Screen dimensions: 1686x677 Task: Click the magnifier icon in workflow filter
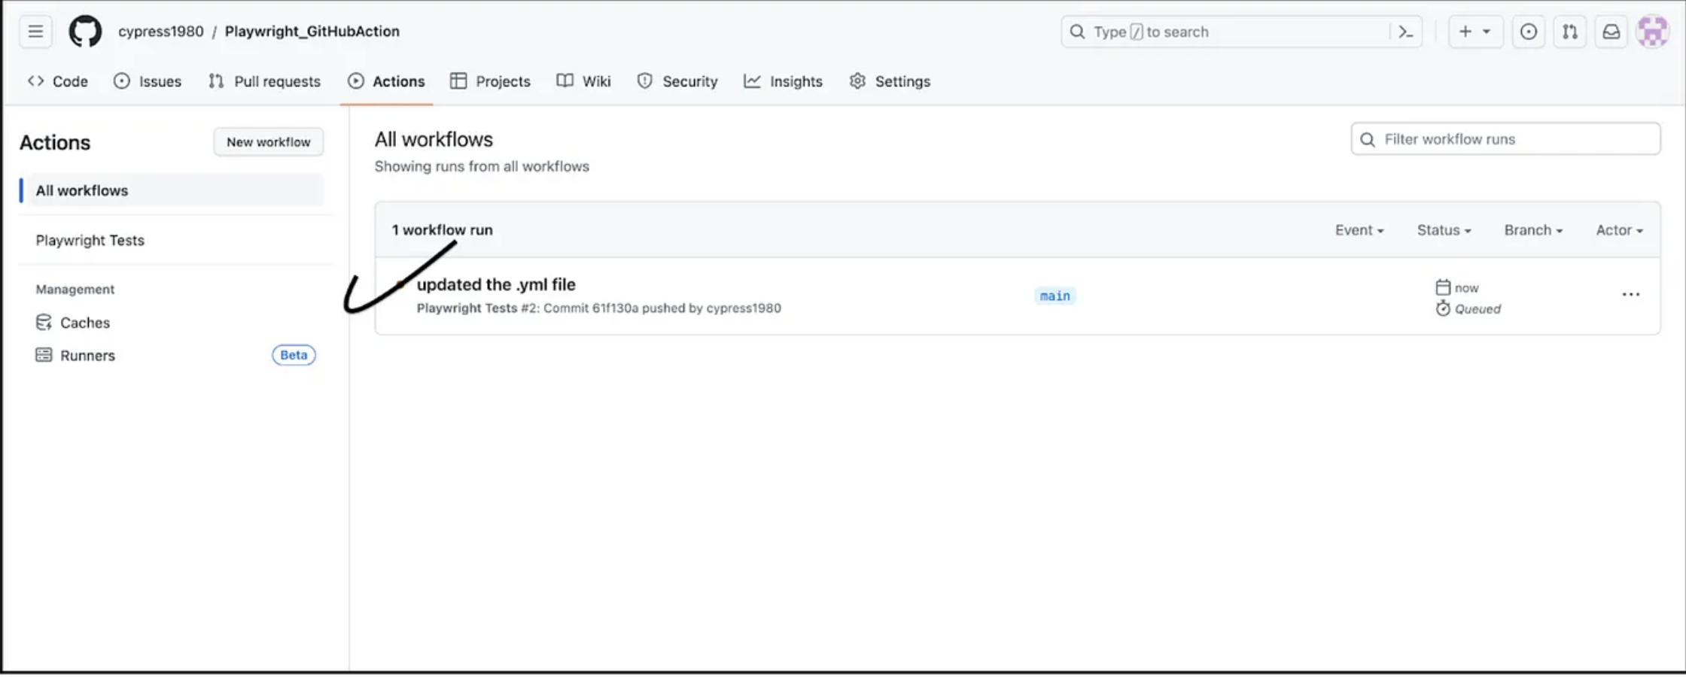click(1368, 139)
